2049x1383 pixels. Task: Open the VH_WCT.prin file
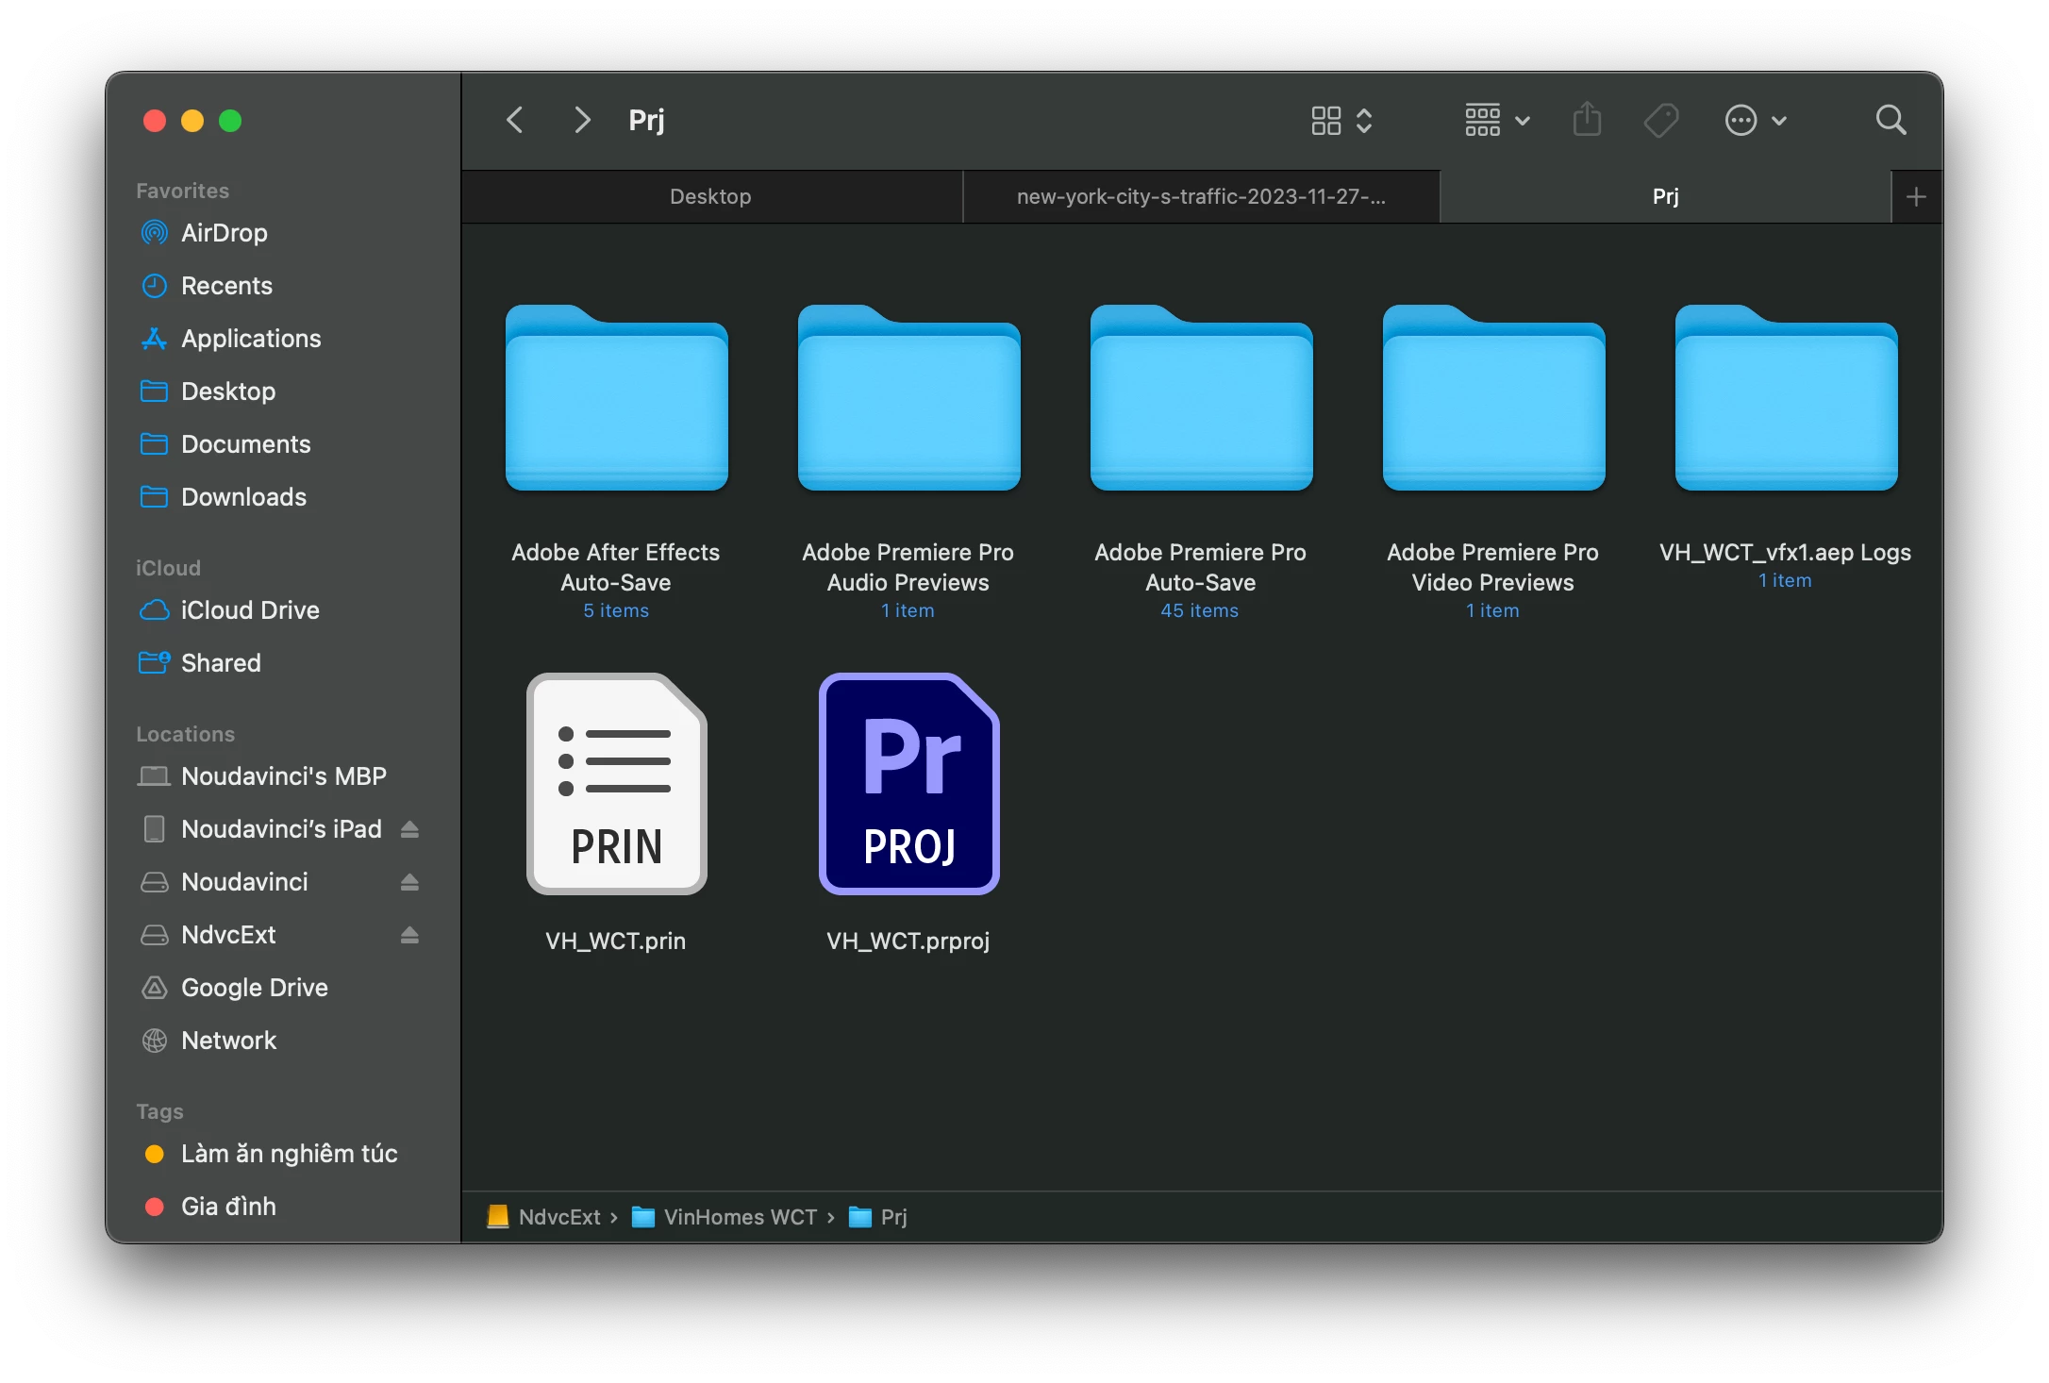[x=616, y=785]
